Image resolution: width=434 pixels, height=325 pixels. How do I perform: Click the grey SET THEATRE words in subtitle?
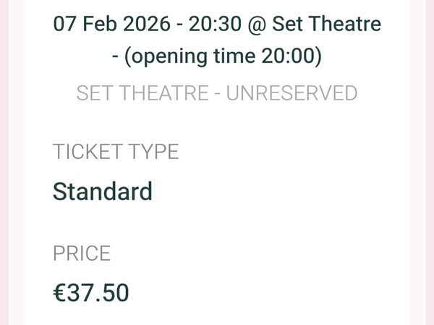click(137, 93)
